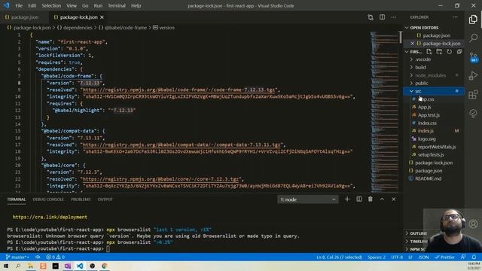This screenshot has height=271, width=482.
Task: Click the dependencies breadcrumb
Action: (x=75, y=28)
